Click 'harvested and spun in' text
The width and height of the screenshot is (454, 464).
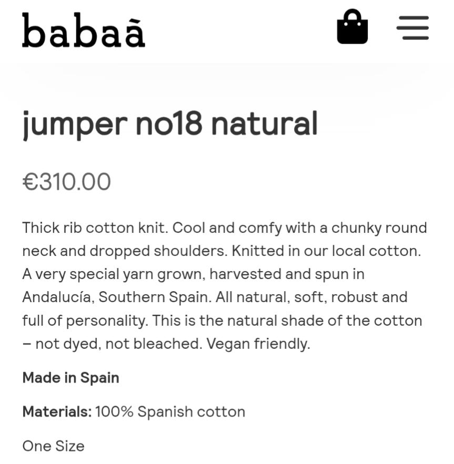[287, 274]
